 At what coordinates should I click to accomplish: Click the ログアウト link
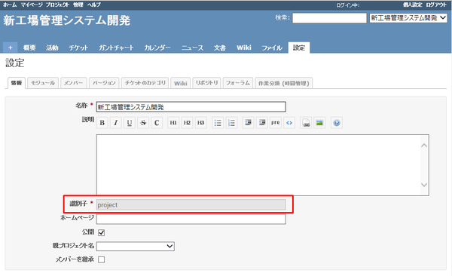click(436, 5)
